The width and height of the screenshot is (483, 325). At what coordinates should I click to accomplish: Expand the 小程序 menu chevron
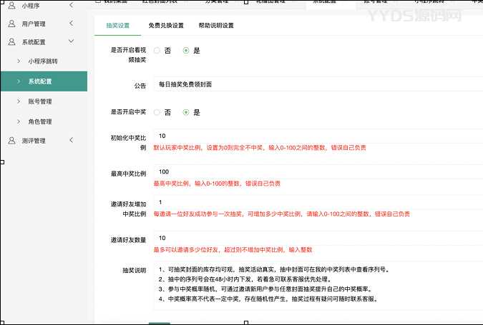click(x=71, y=5)
